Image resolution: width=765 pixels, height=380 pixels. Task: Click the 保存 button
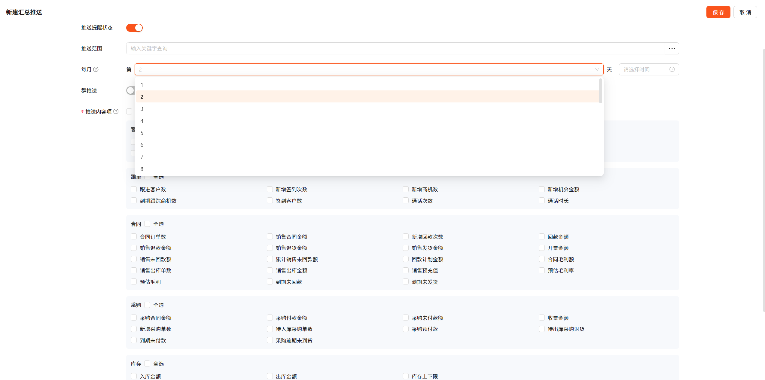pyautogui.click(x=718, y=12)
